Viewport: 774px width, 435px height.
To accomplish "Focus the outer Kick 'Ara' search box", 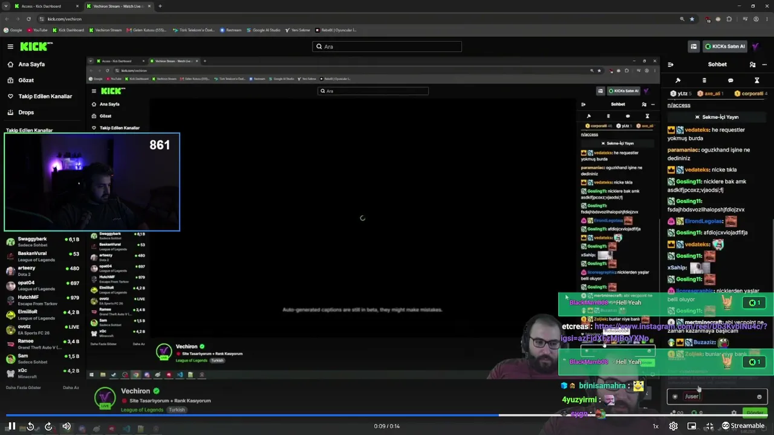I will (387, 47).
